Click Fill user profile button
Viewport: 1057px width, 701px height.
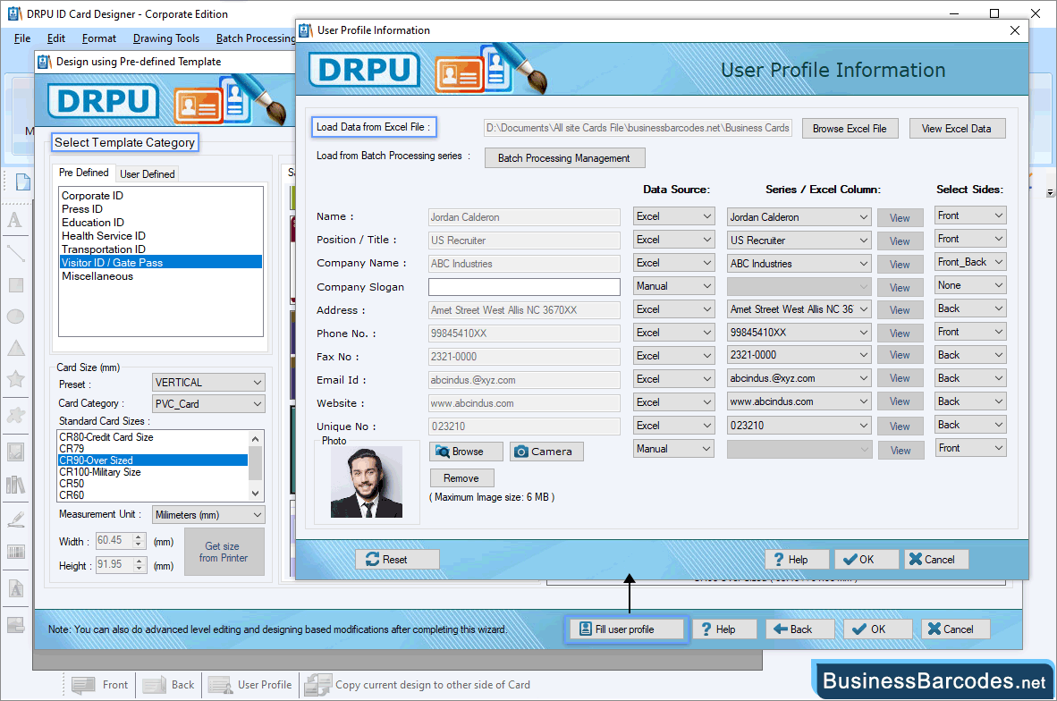(626, 629)
